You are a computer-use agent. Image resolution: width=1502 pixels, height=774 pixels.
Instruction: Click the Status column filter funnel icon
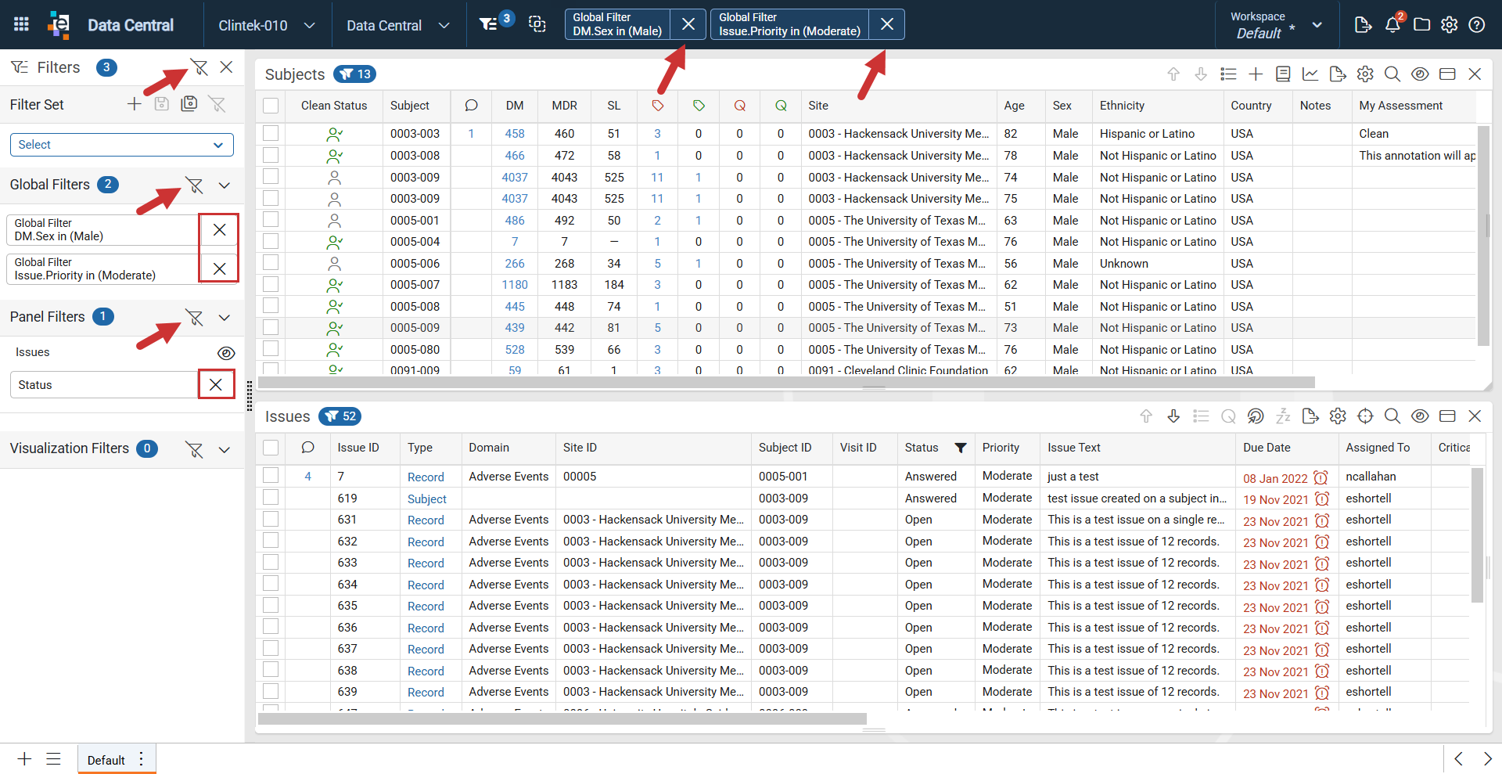point(960,448)
